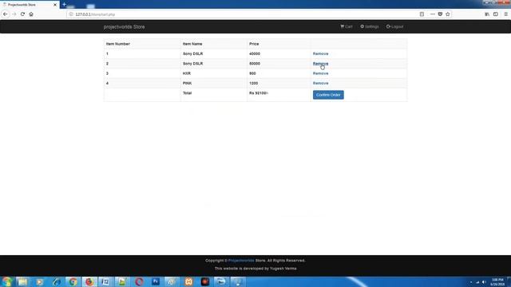This screenshot has width=511, height=287.
Task: Click the Pocket save icon
Action: click(x=440, y=14)
